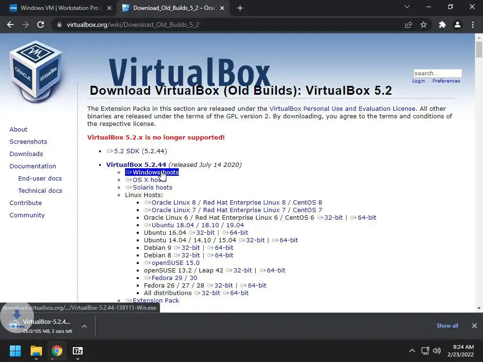Reload the current page

[41, 25]
